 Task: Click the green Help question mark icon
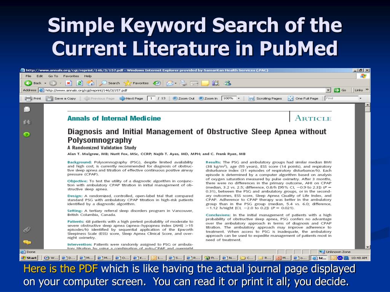[27, 135]
